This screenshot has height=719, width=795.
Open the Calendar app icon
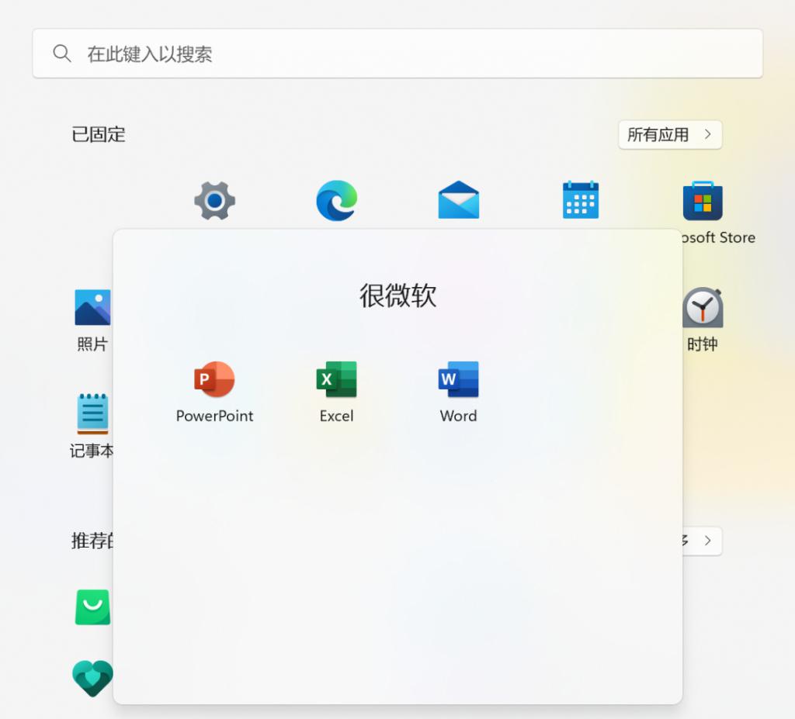pos(580,201)
